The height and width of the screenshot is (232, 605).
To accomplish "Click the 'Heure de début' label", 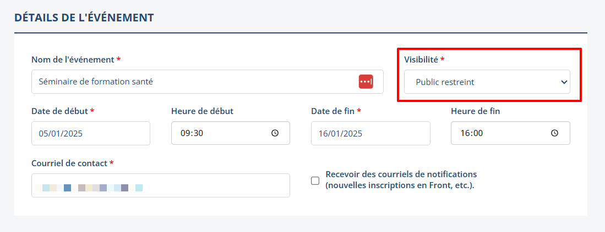I will pyautogui.click(x=202, y=111).
